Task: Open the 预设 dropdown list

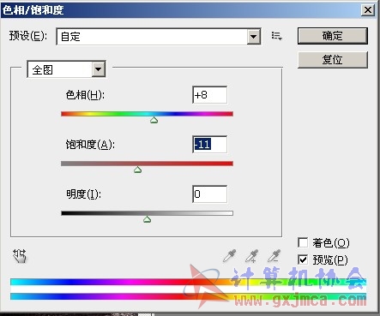Action: (254, 37)
